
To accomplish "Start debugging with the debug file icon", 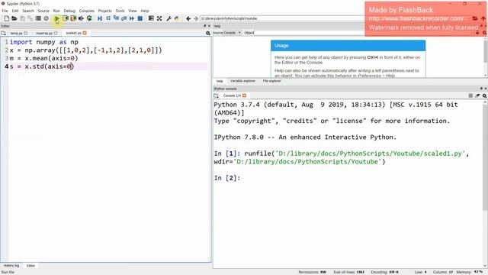I will point(100,18).
